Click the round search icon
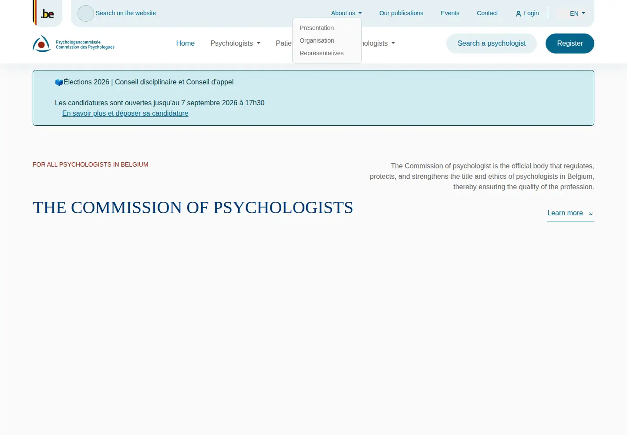The height and width of the screenshot is (435, 627). tap(86, 13)
